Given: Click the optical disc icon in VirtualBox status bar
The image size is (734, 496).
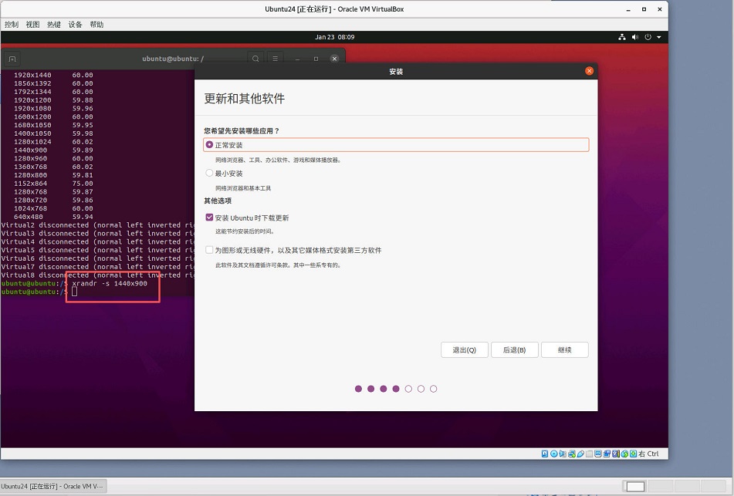Looking at the screenshot, I should [x=553, y=454].
